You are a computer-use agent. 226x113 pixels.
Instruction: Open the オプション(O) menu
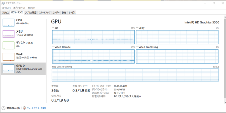[x=19, y=8]
